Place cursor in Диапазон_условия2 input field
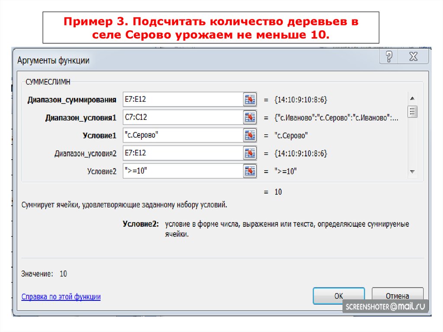 (182, 153)
